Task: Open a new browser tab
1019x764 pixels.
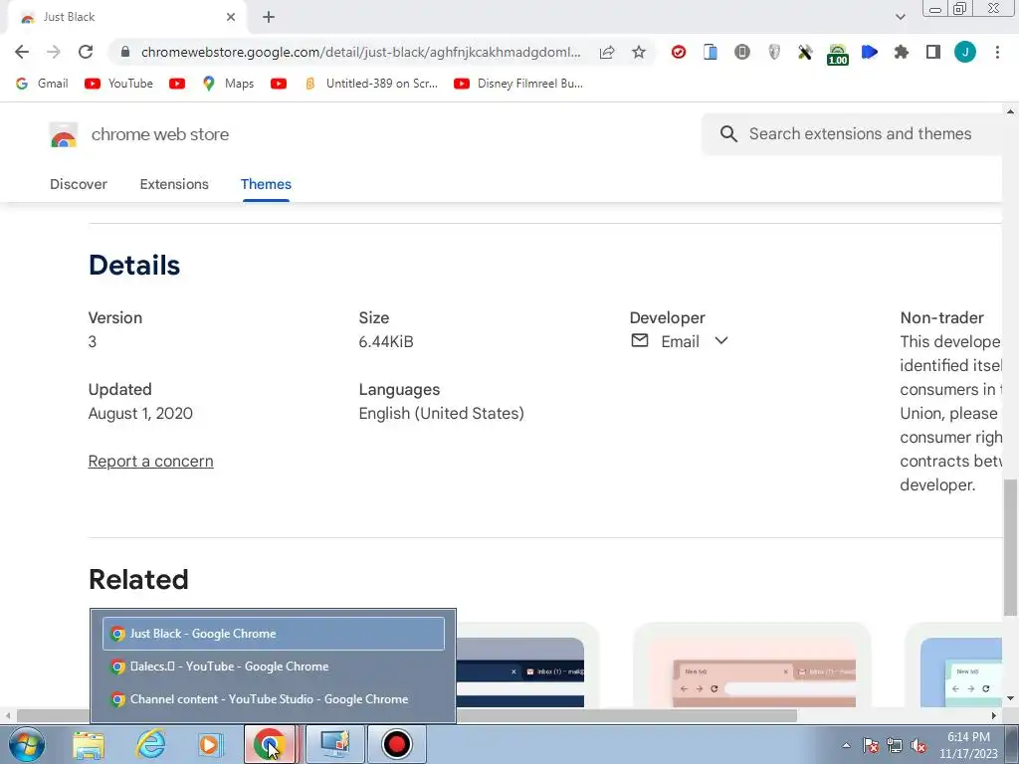Action: pos(269,18)
